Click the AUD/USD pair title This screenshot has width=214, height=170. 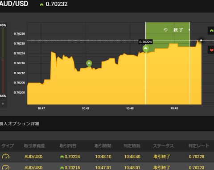(14, 4)
